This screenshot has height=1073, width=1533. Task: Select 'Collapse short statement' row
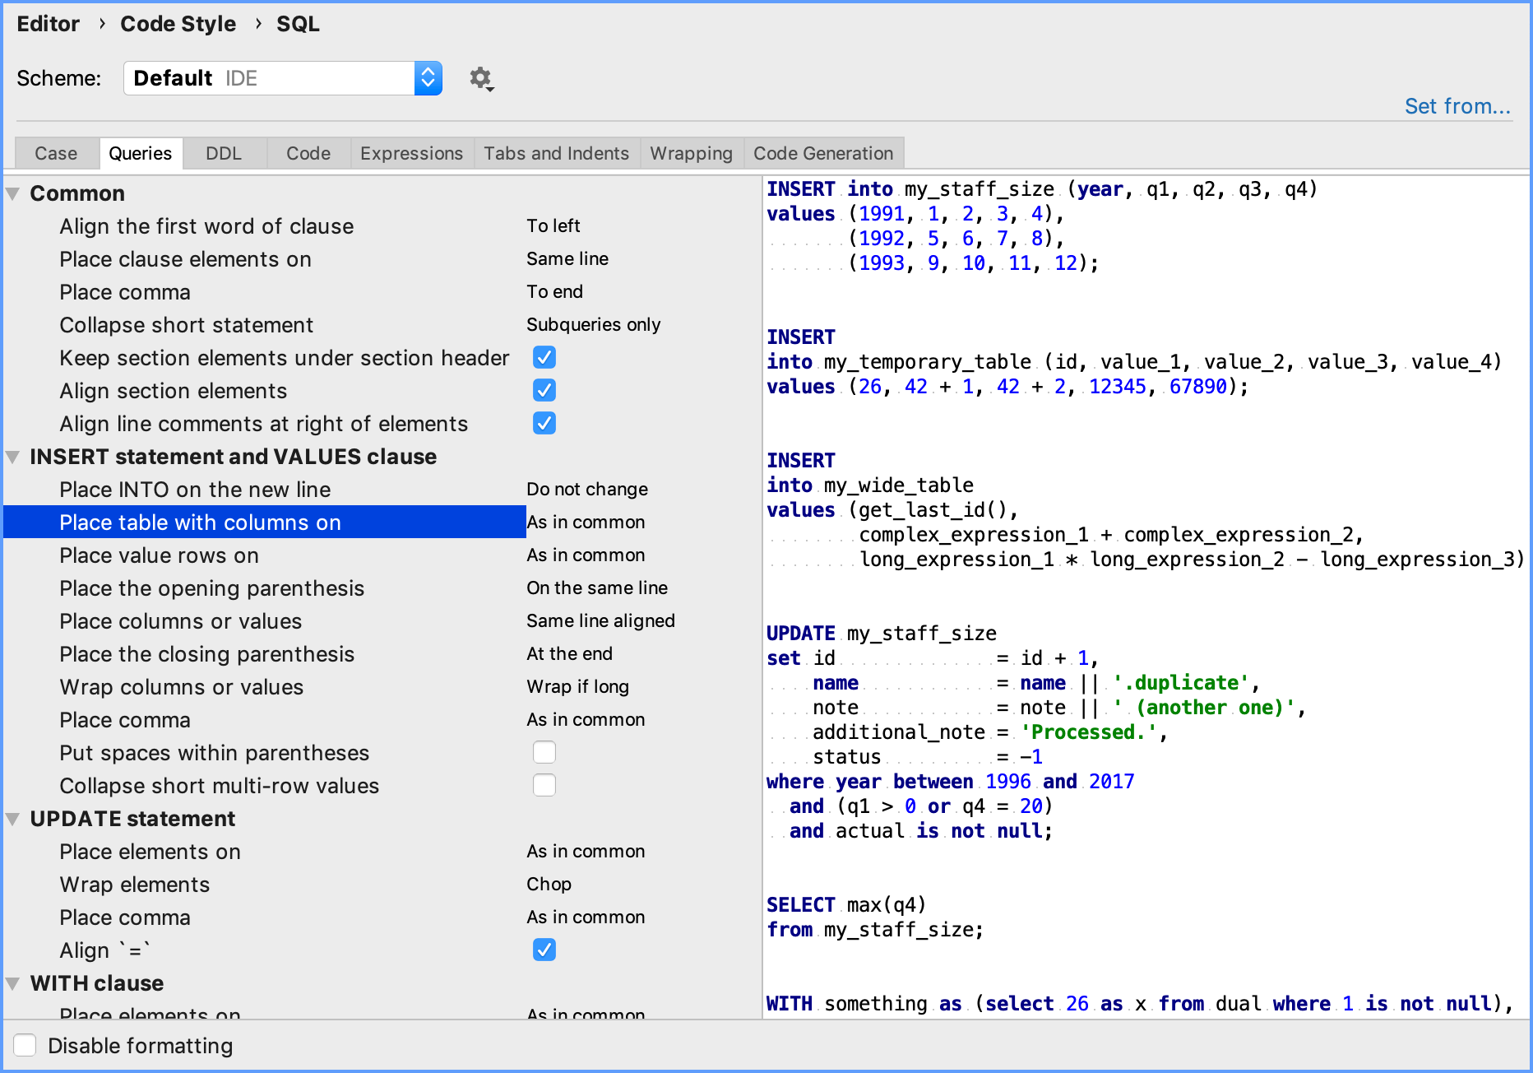click(x=186, y=325)
